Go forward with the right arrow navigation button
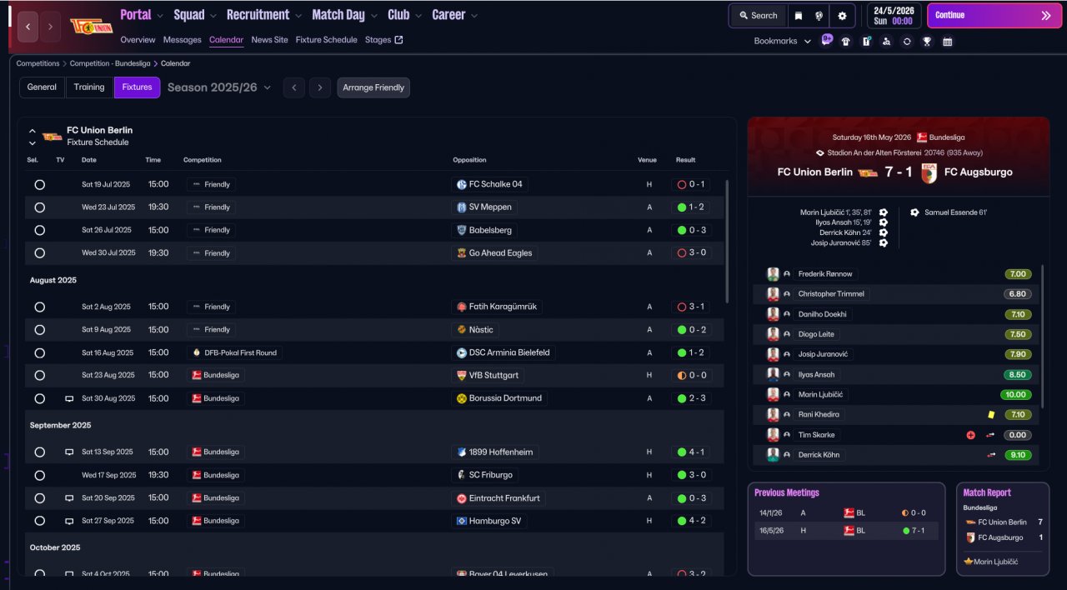The image size is (1067, 590). click(x=50, y=27)
